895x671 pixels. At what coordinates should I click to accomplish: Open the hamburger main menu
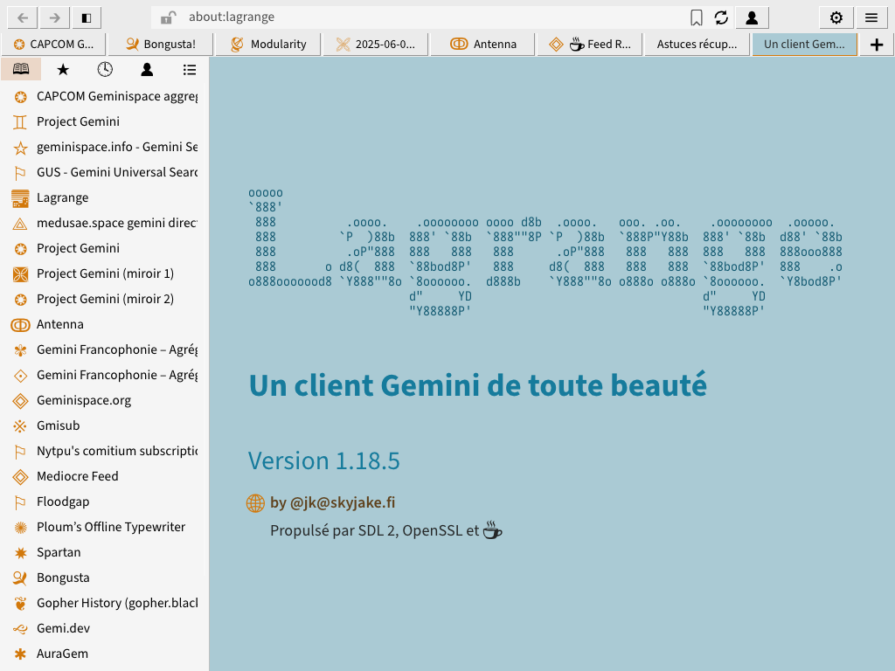click(871, 17)
